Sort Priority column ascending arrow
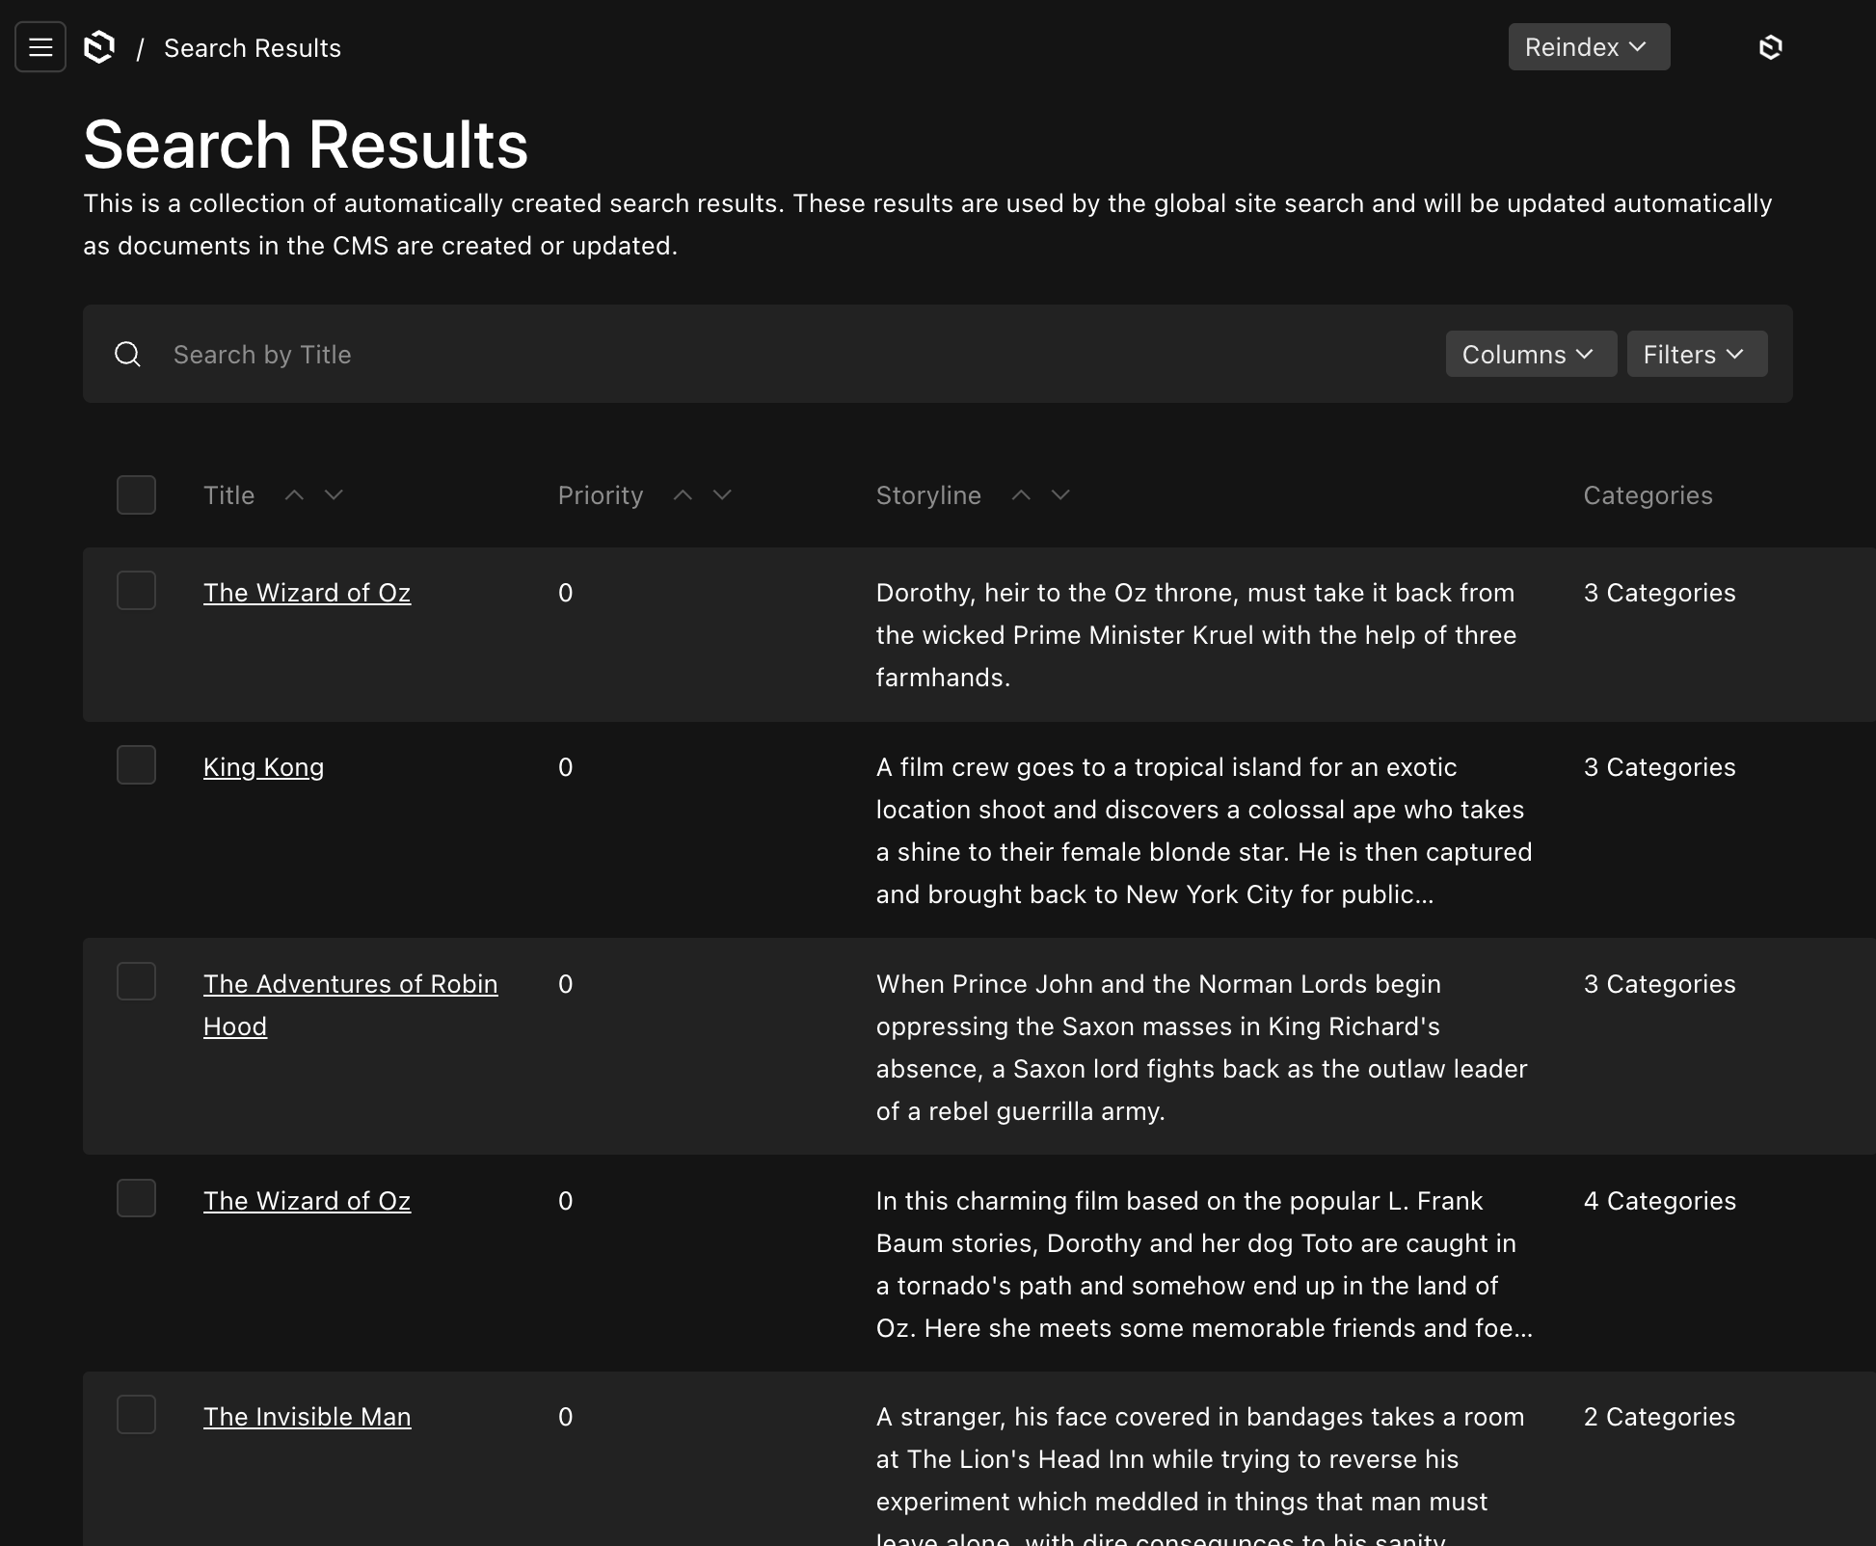This screenshot has height=1546, width=1876. pos(683,495)
